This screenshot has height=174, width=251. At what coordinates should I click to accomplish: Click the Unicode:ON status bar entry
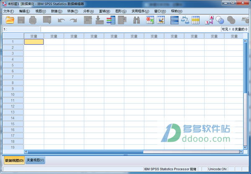[218, 169]
